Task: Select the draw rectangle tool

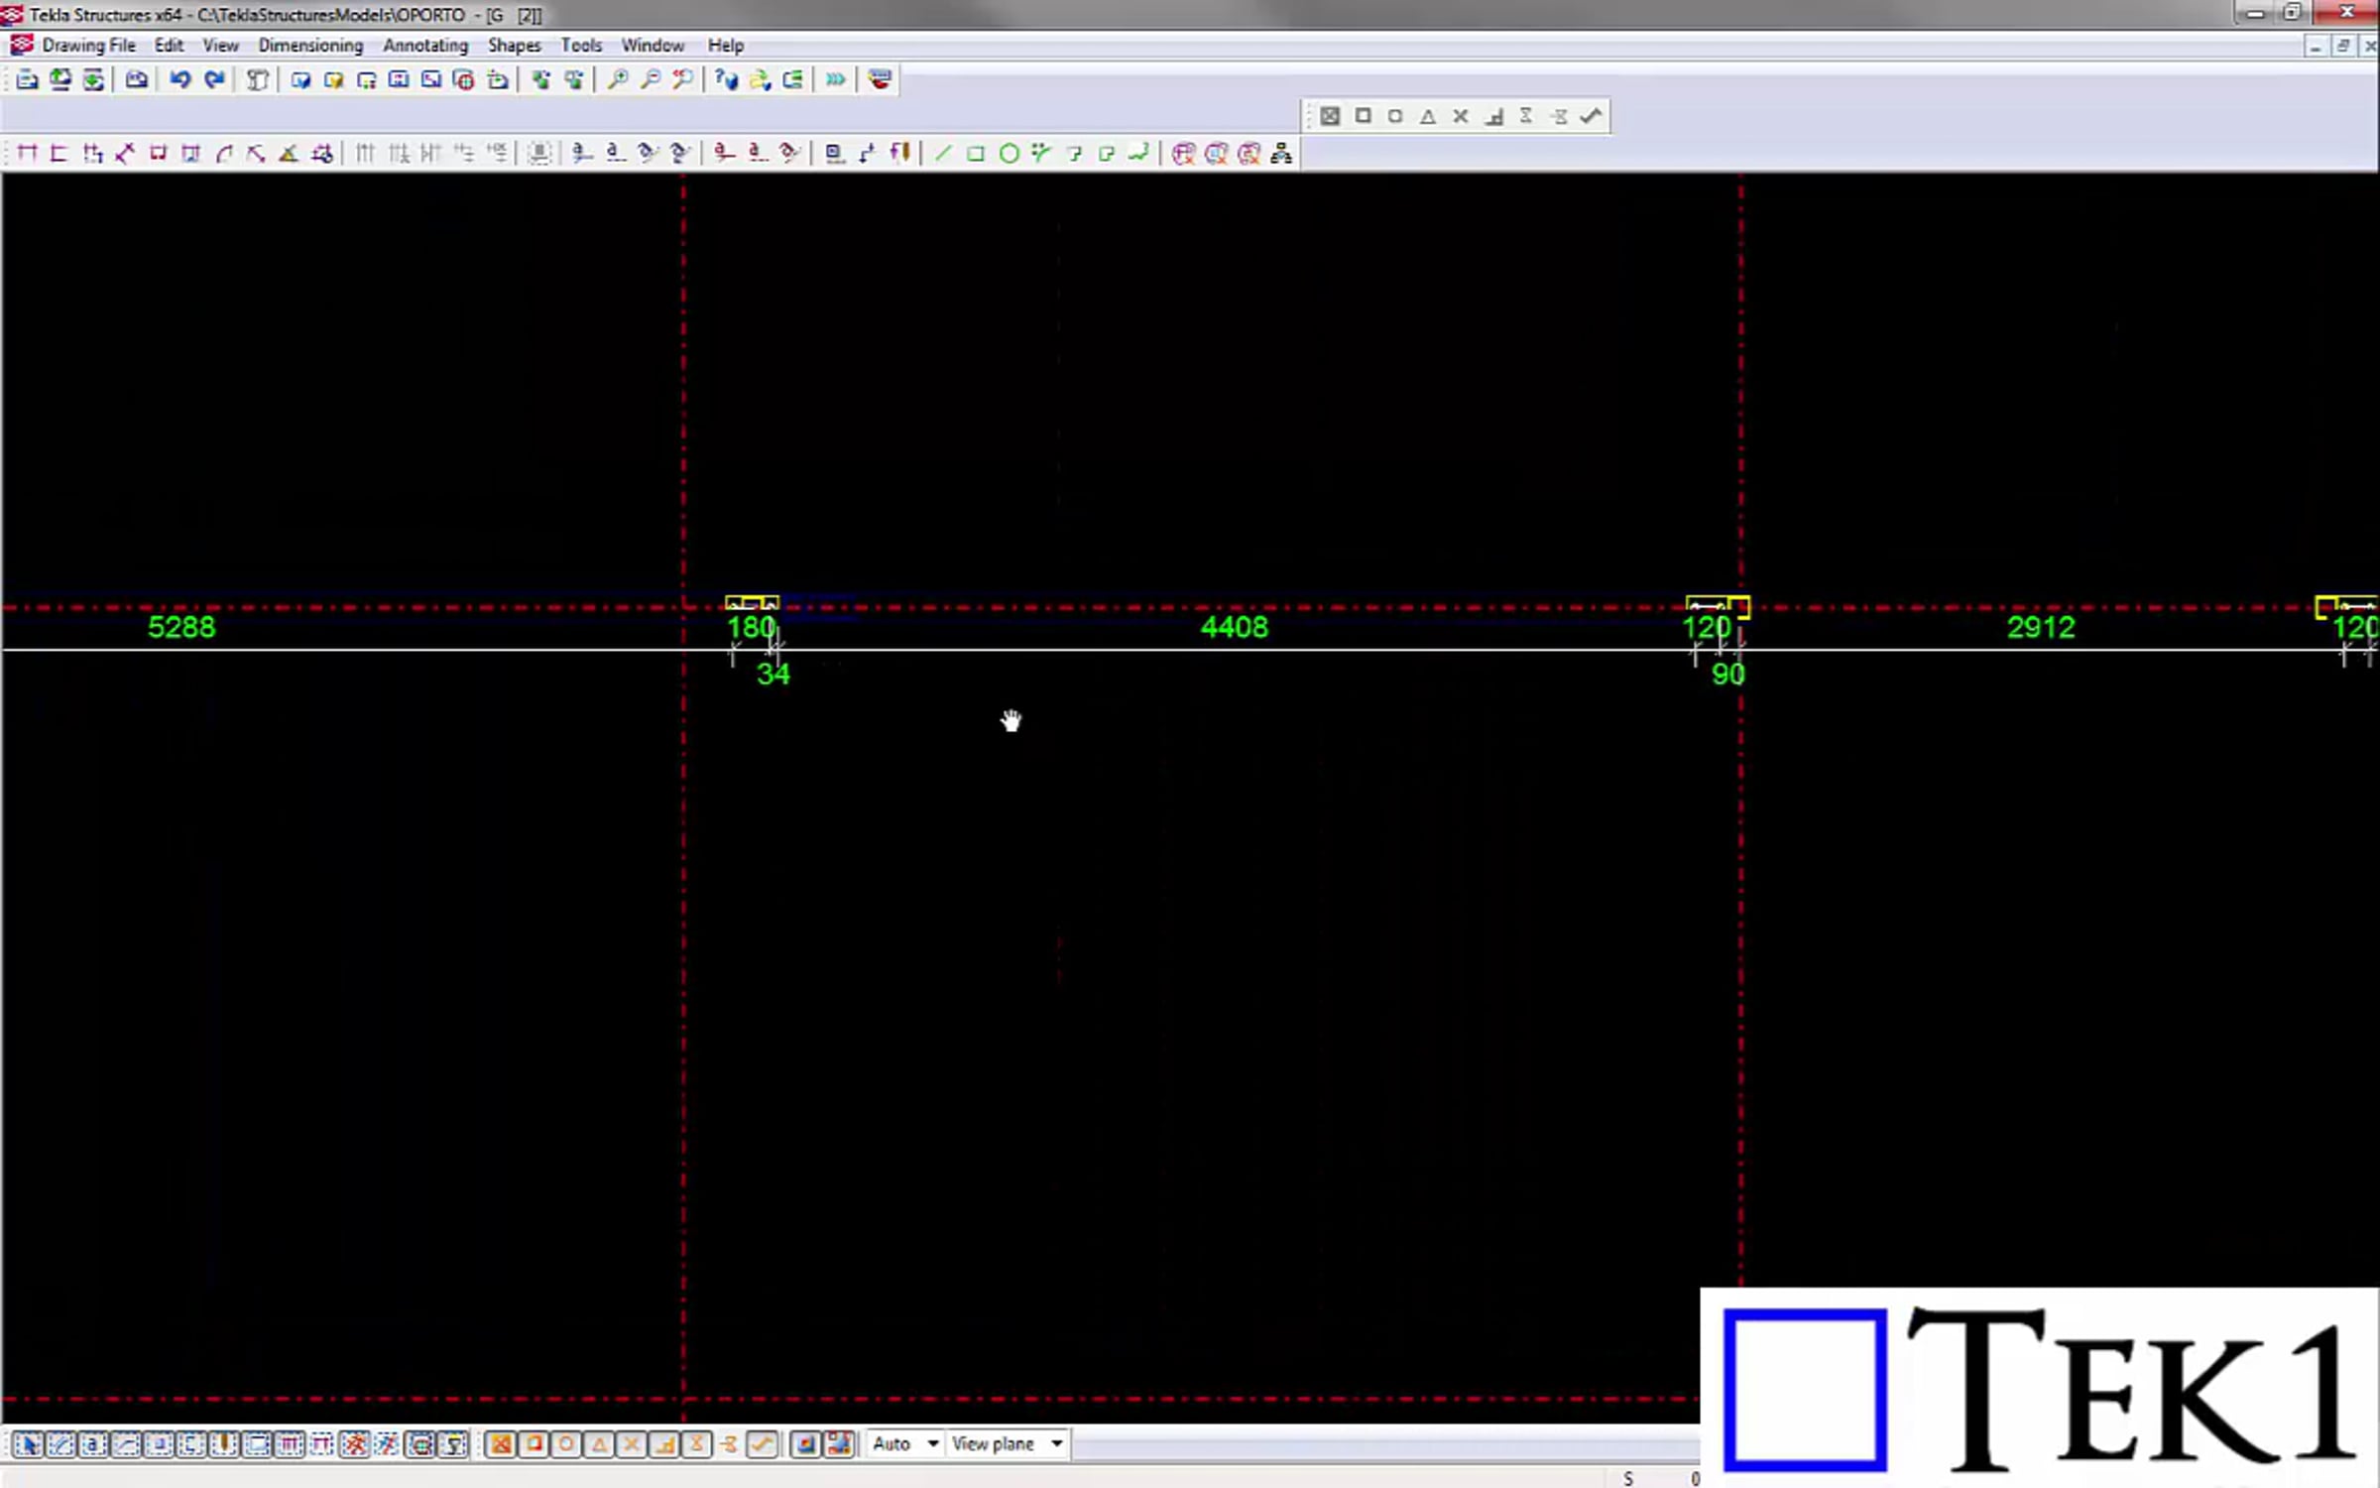Action: pos(976,153)
